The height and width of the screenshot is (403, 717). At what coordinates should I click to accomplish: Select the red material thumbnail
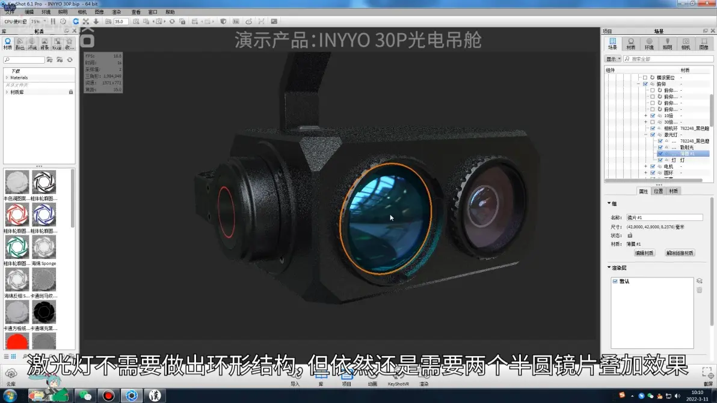(17, 341)
